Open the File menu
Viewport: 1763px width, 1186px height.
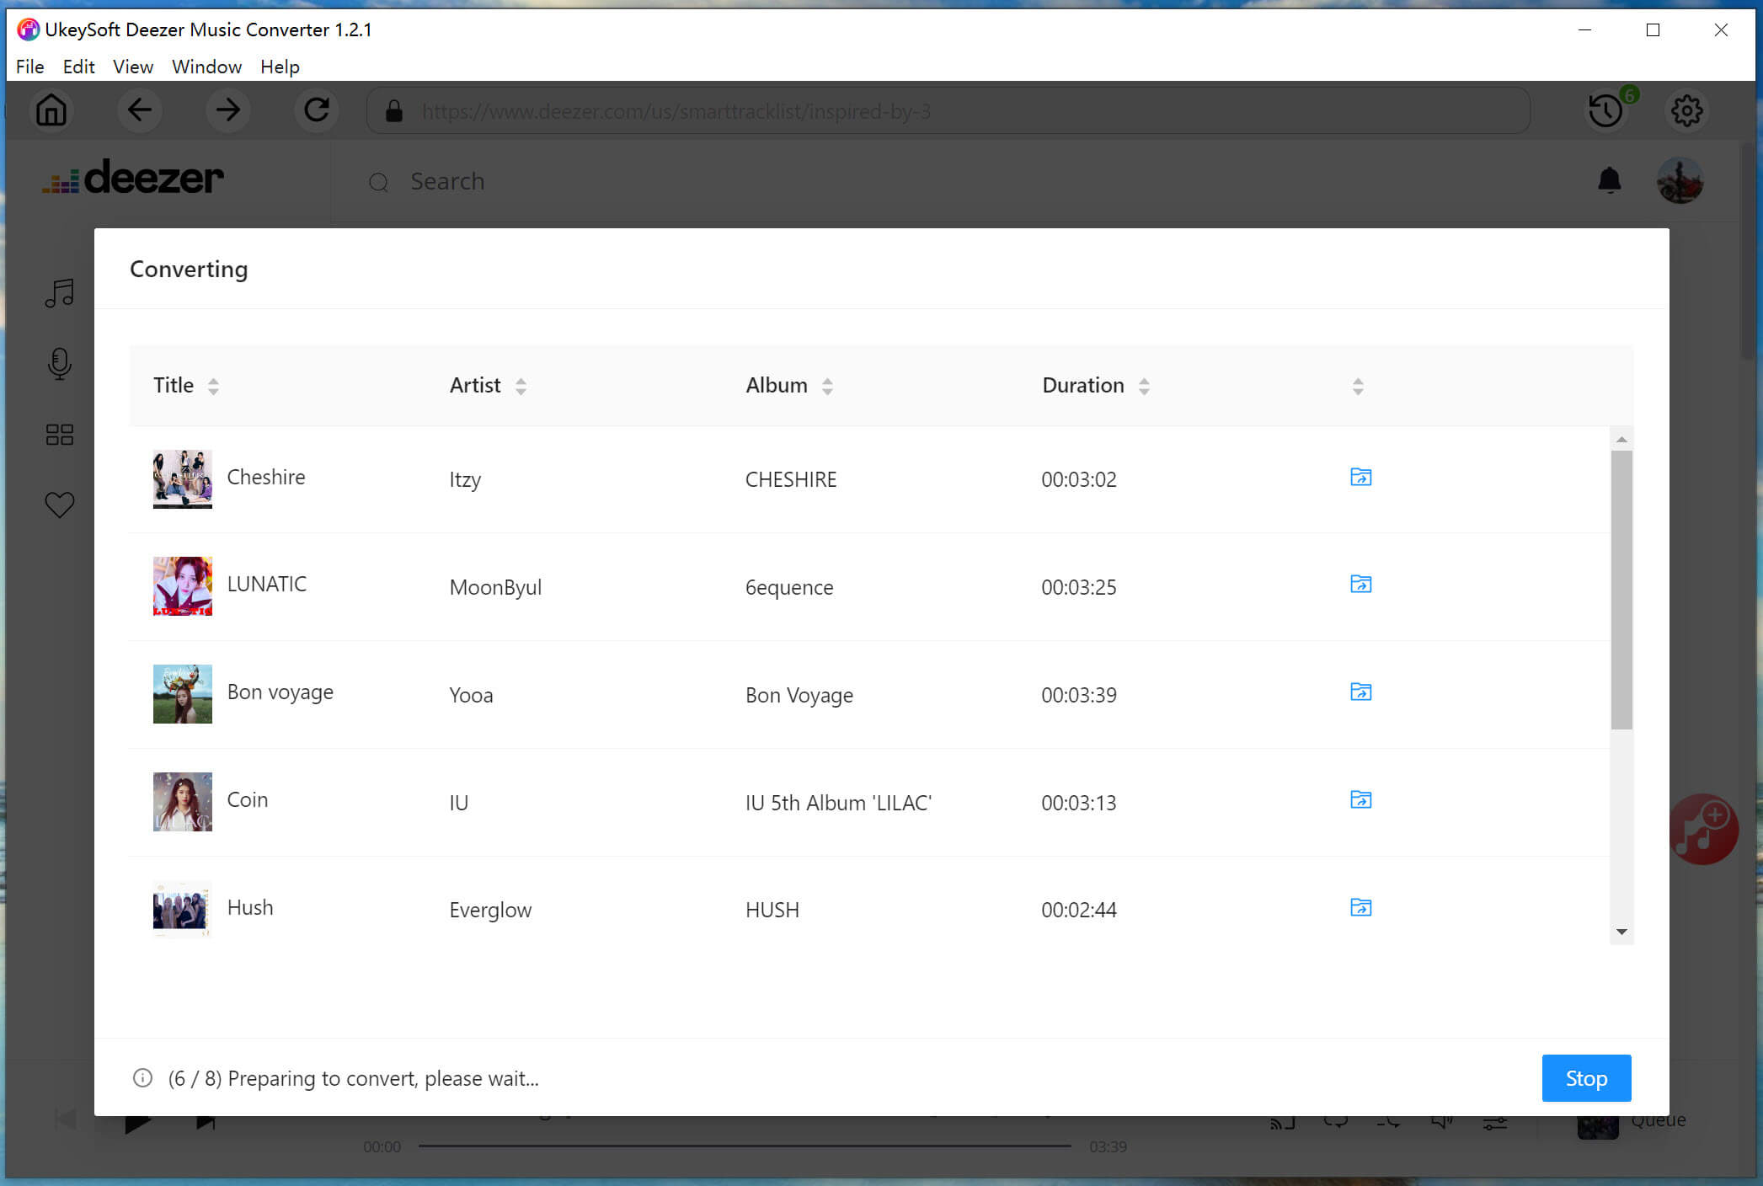(30, 67)
